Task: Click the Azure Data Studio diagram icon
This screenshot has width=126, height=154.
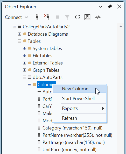Action: (87, 17)
